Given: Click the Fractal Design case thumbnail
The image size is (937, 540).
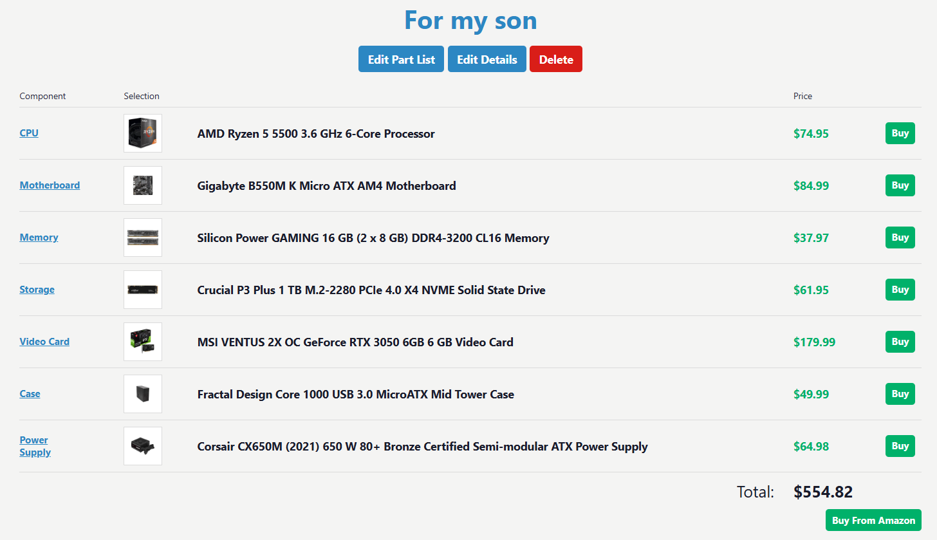Looking at the screenshot, I should pyautogui.click(x=143, y=394).
